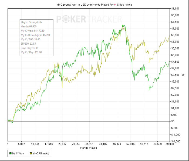Click the chart title text
Screen dimensions: 189x161
(x=94, y=5)
